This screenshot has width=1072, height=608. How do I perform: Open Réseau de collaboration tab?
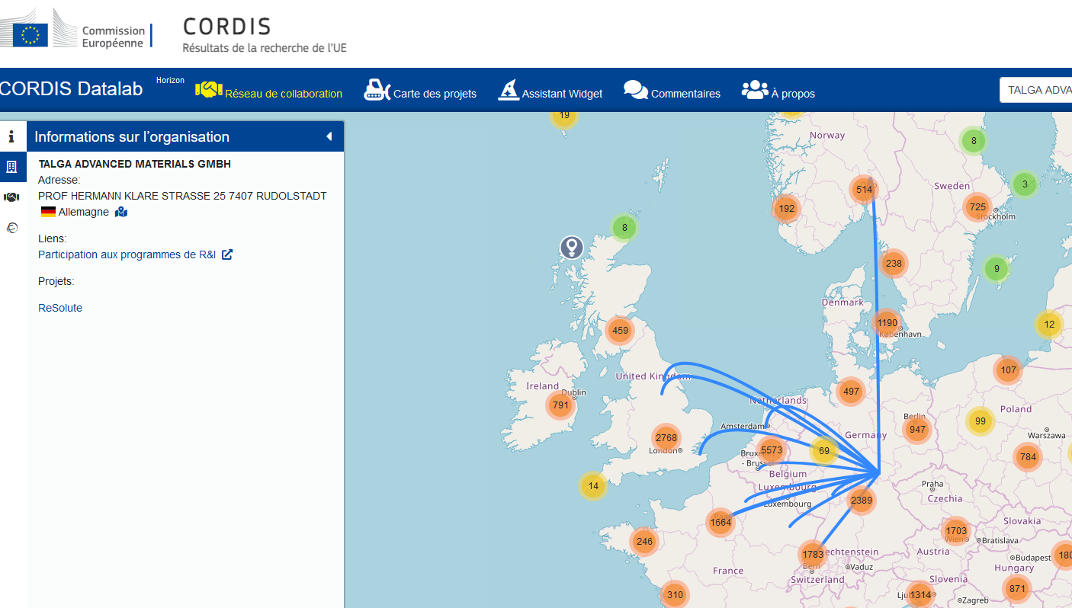[269, 93]
